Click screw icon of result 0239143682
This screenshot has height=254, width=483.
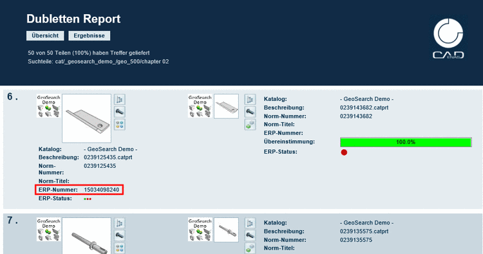[250, 112]
